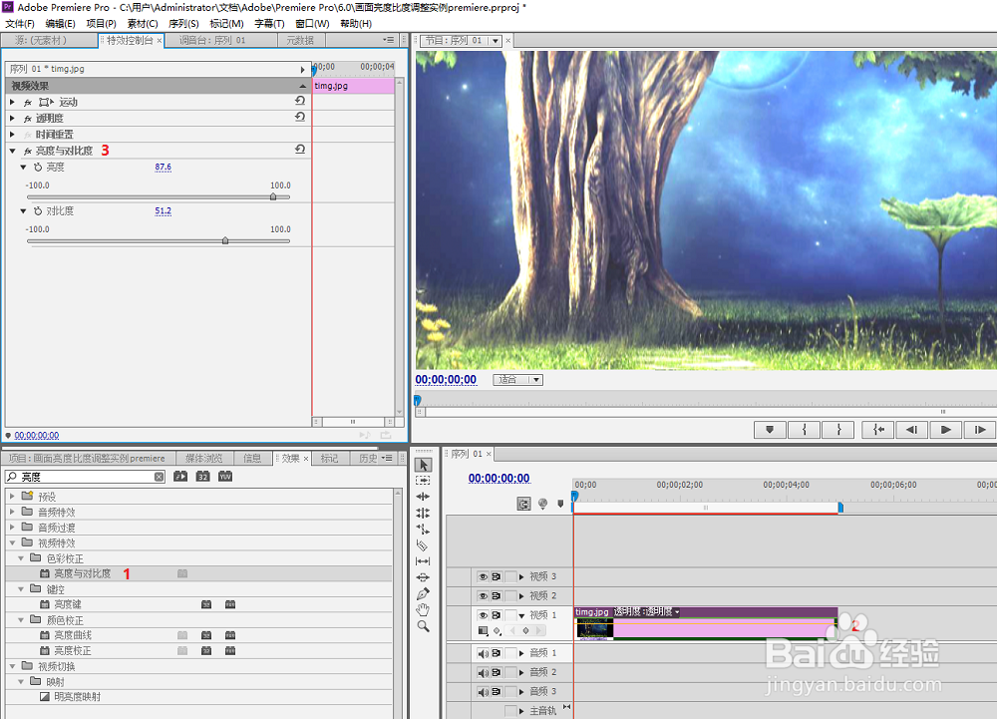Viewport: 997px width, 719px height.
Task: Click the program monitor timecode 00;00;00;00
Action: pos(446,380)
